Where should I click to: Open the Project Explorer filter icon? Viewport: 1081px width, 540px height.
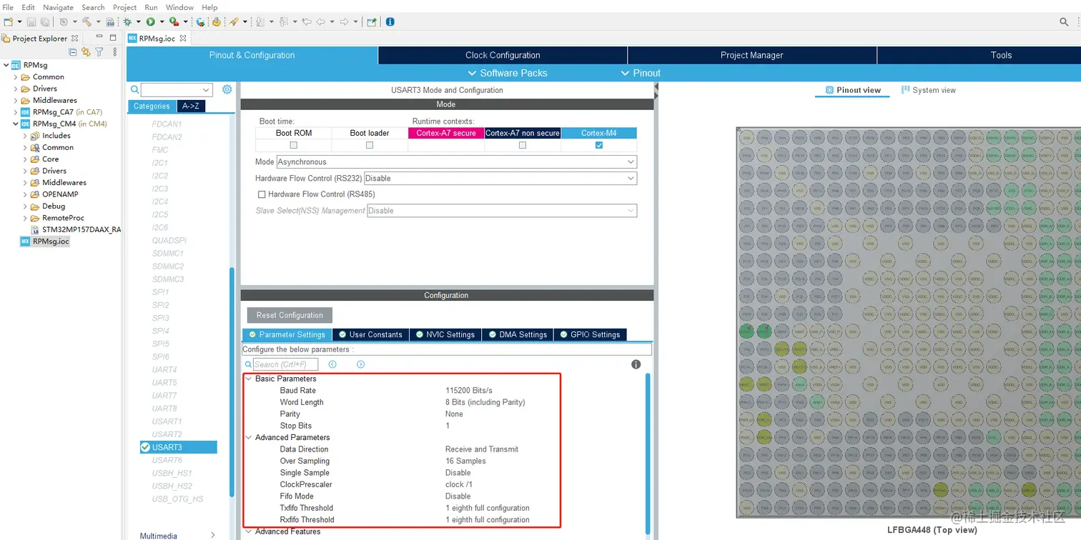point(99,51)
